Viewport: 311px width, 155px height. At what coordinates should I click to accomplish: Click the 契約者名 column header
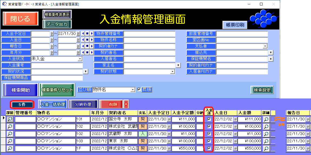click(123, 113)
